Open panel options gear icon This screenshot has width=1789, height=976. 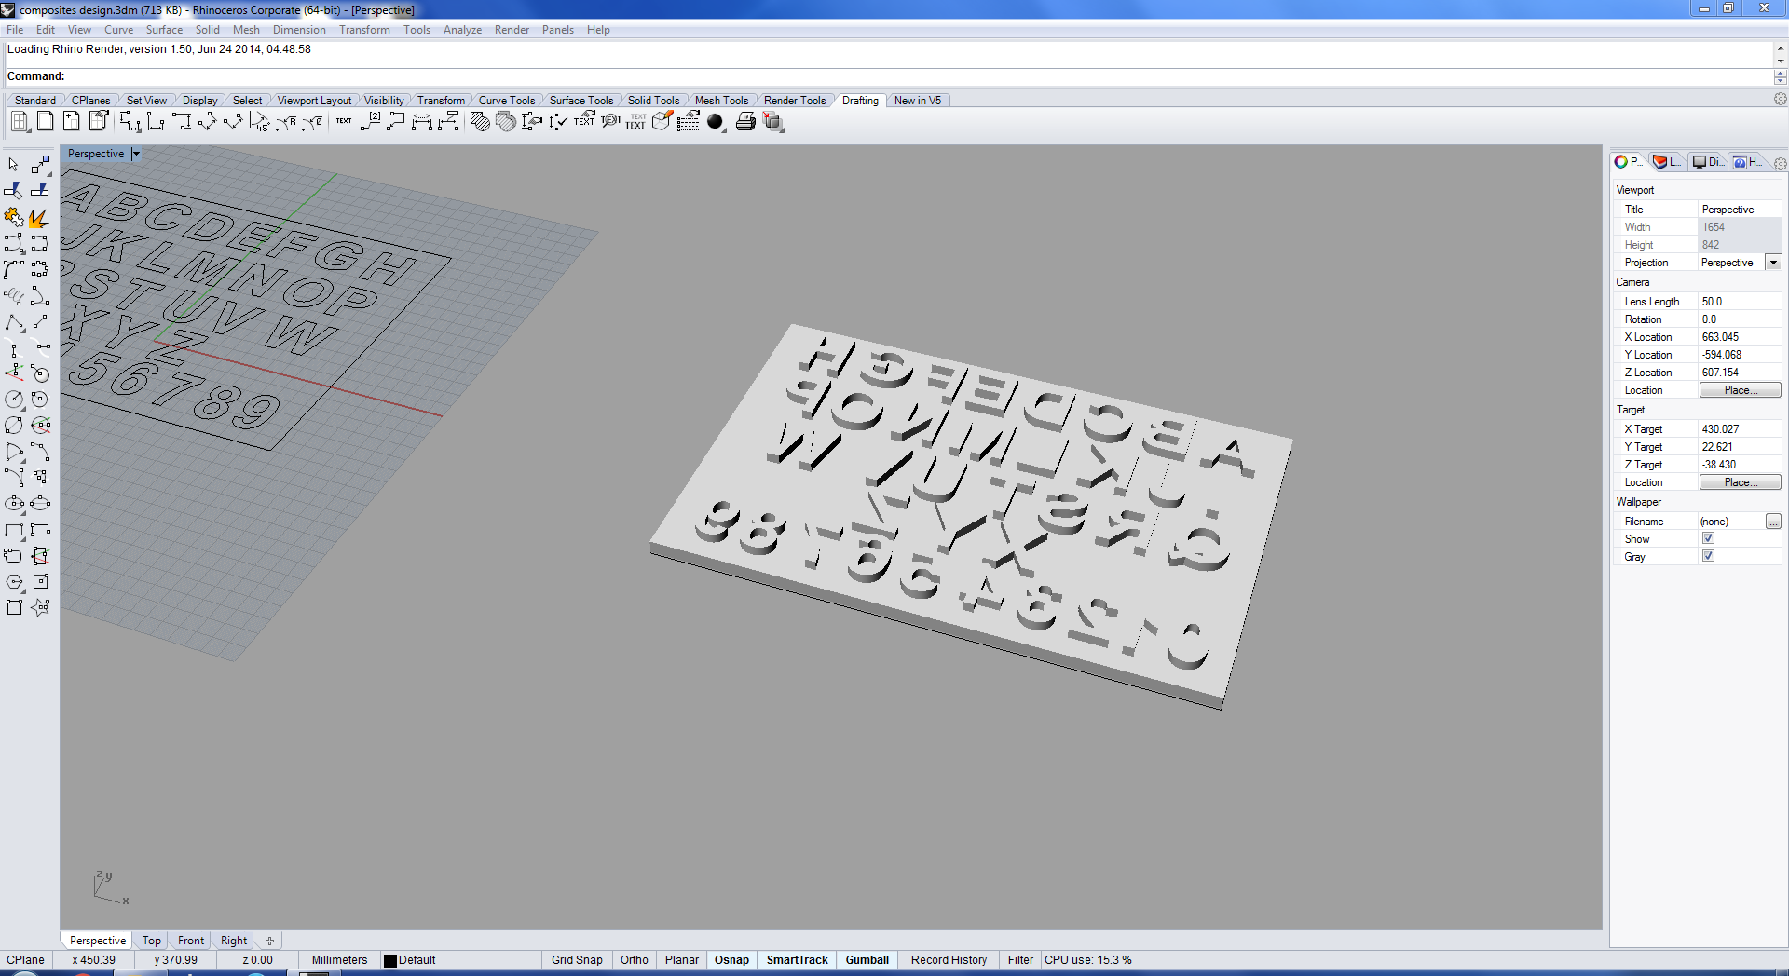[x=1780, y=163]
